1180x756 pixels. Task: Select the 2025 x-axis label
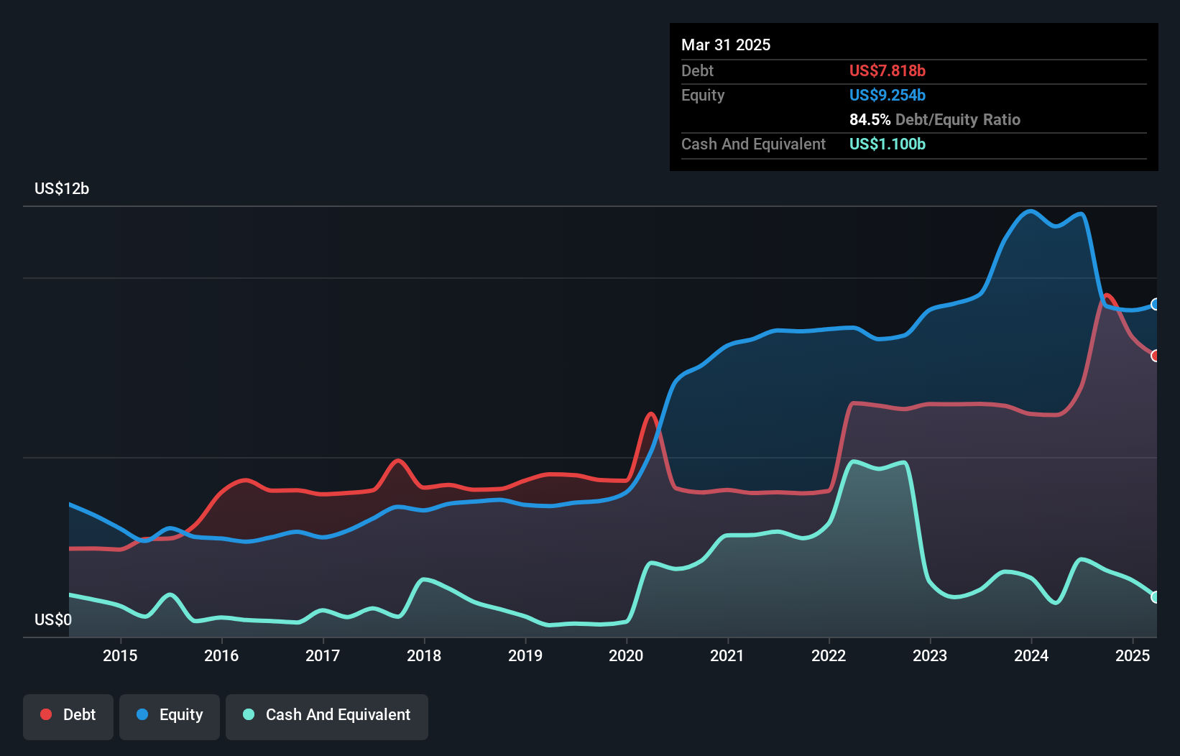[x=1133, y=655]
